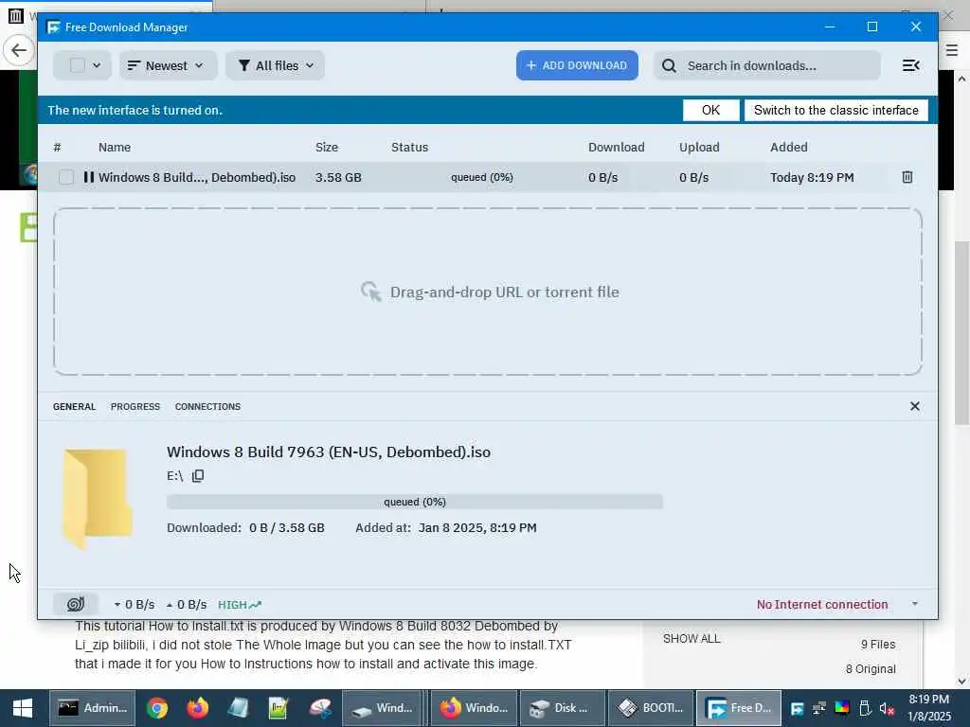970x727 pixels.
Task: Tick the checkbox for Windows 8 Build iso row
Action: coord(66,177)
